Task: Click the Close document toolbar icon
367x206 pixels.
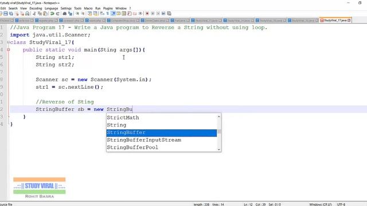Action: (x=17, y=14)
